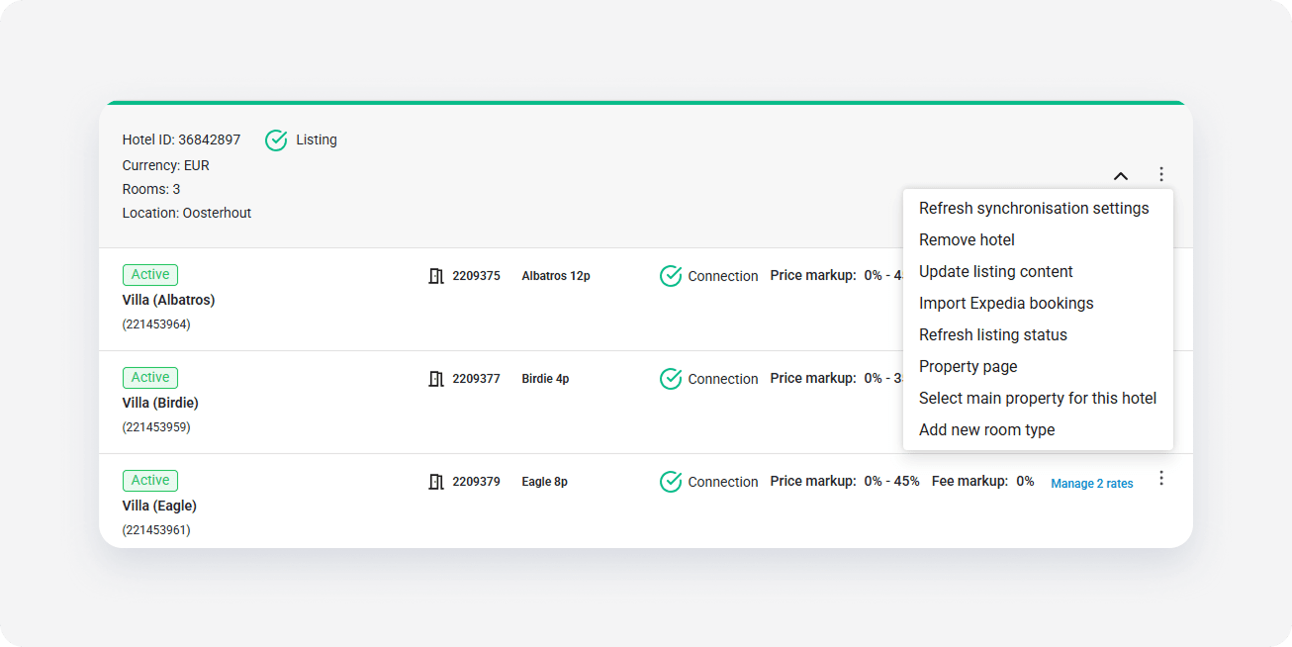Open the three-dot menu for Villa (Eagle)
1292x647 pixels.
click(1161, 478)
